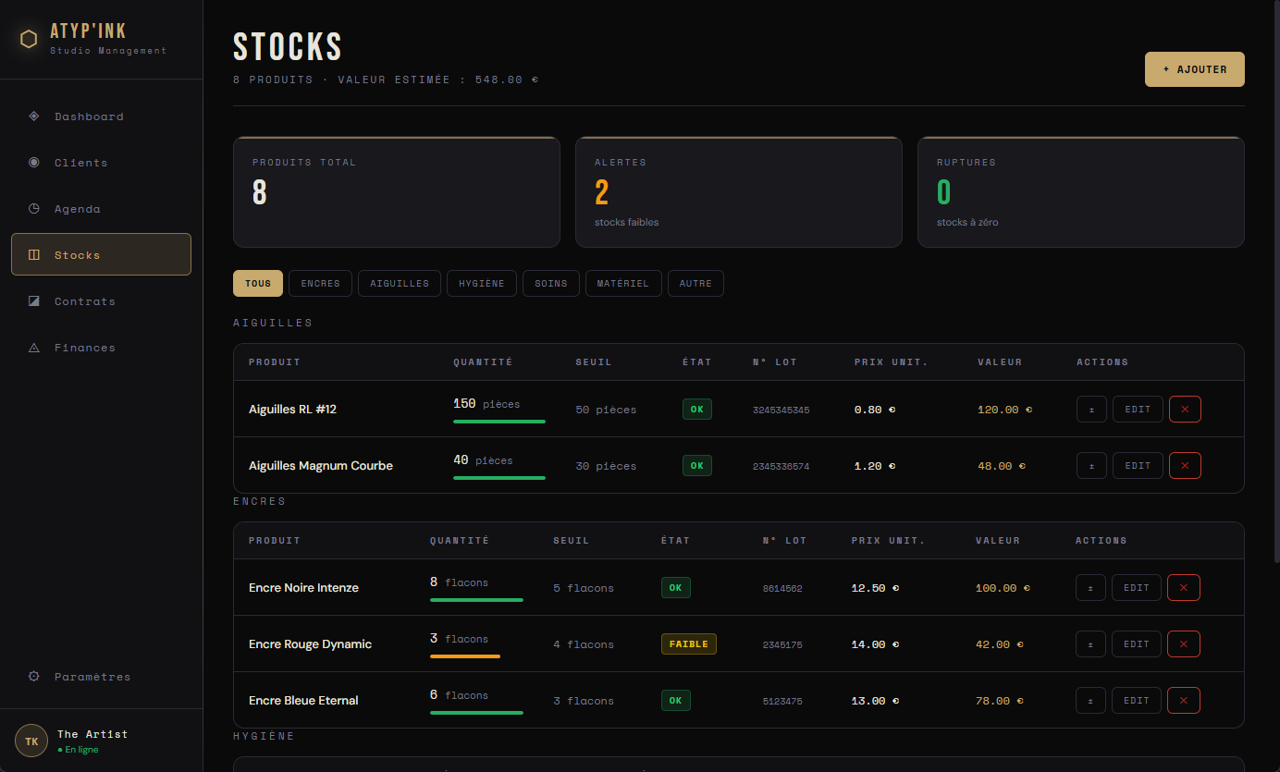Click the OK badge for Encre Bleue Eternal

(676, 700)
